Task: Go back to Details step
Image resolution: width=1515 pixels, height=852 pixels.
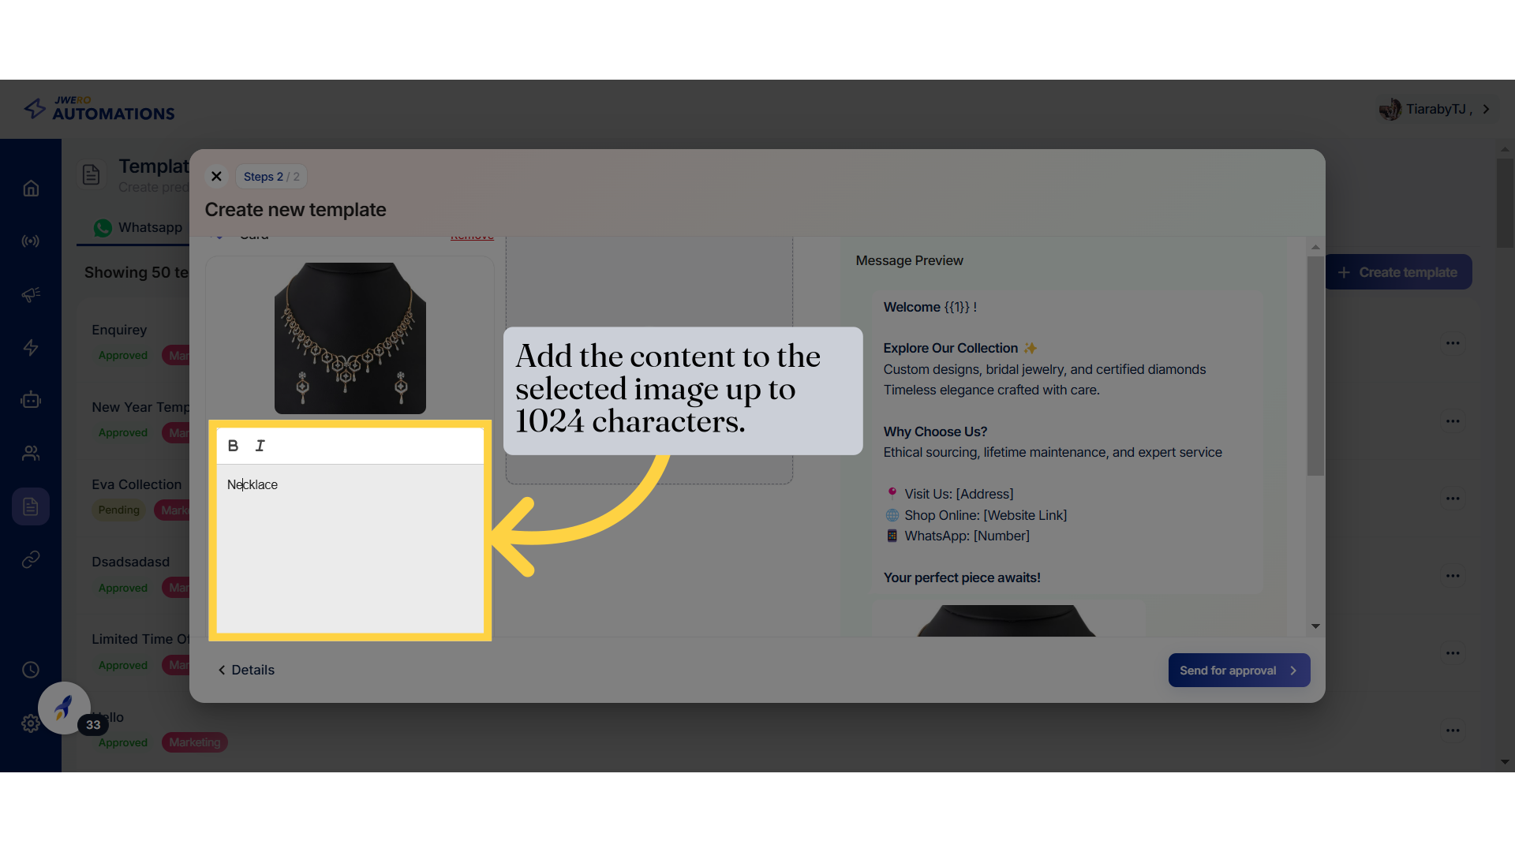Action: (246, 670)
